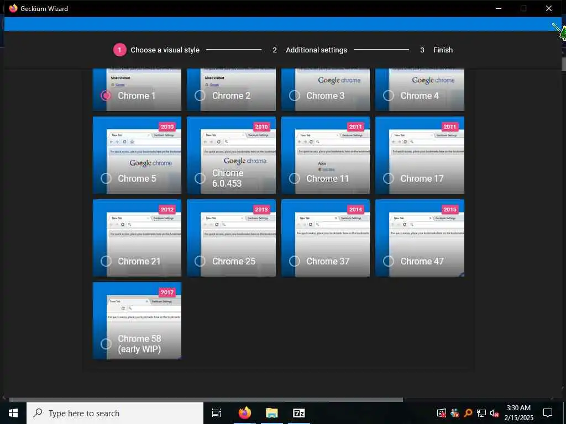Click the first system tray security icon
566x424 pixels.
(442, 413)
